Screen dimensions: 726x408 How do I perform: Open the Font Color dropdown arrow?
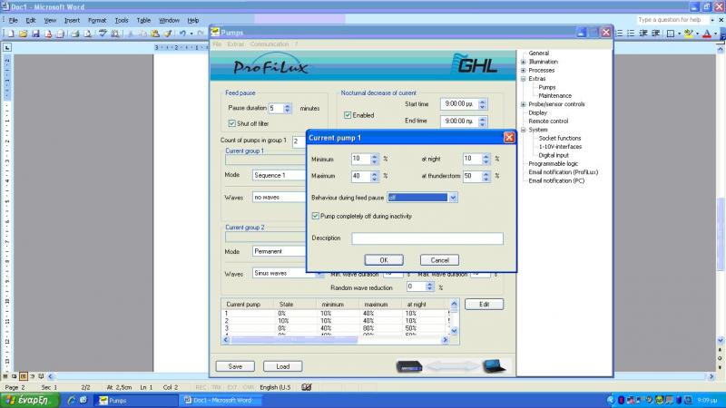(715, 34)
